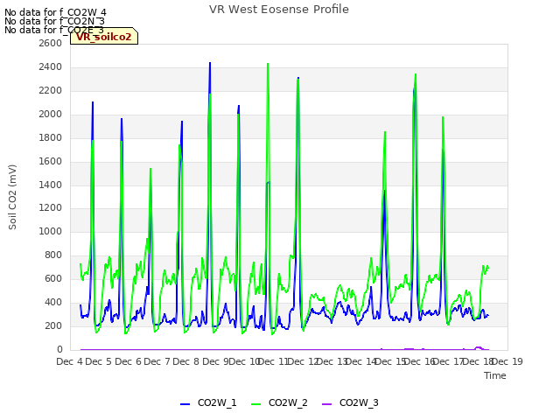560x420 pixels.
Task: Click the Time axis label
Action: pos(495,375)
